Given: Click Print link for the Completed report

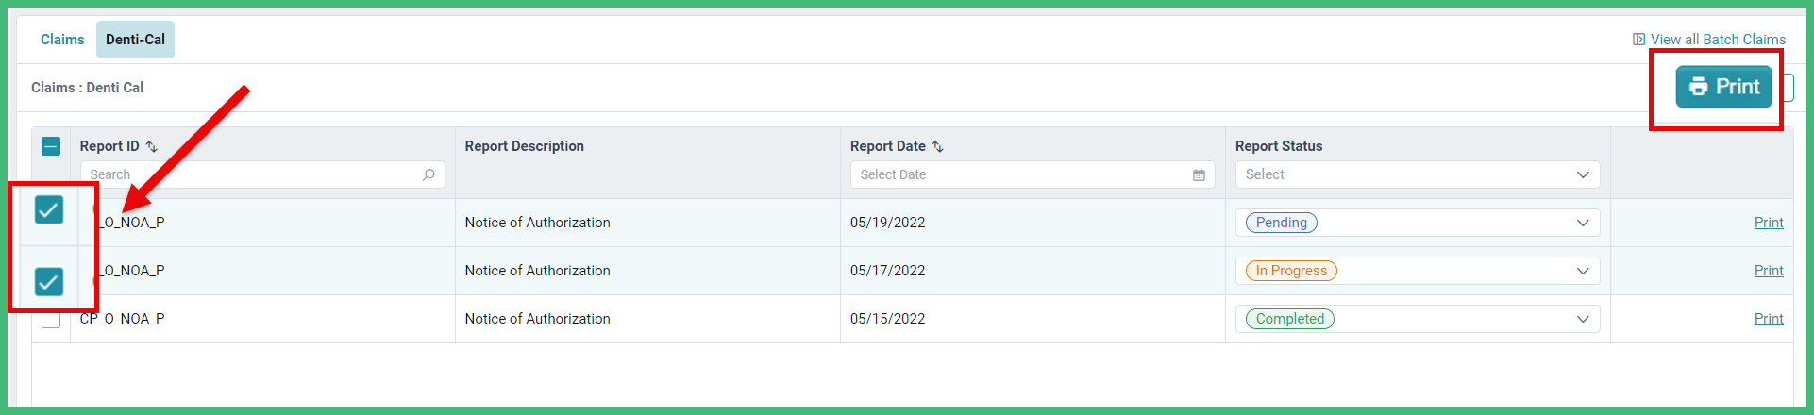Looking at the screenshot, I should (1769, 319).
